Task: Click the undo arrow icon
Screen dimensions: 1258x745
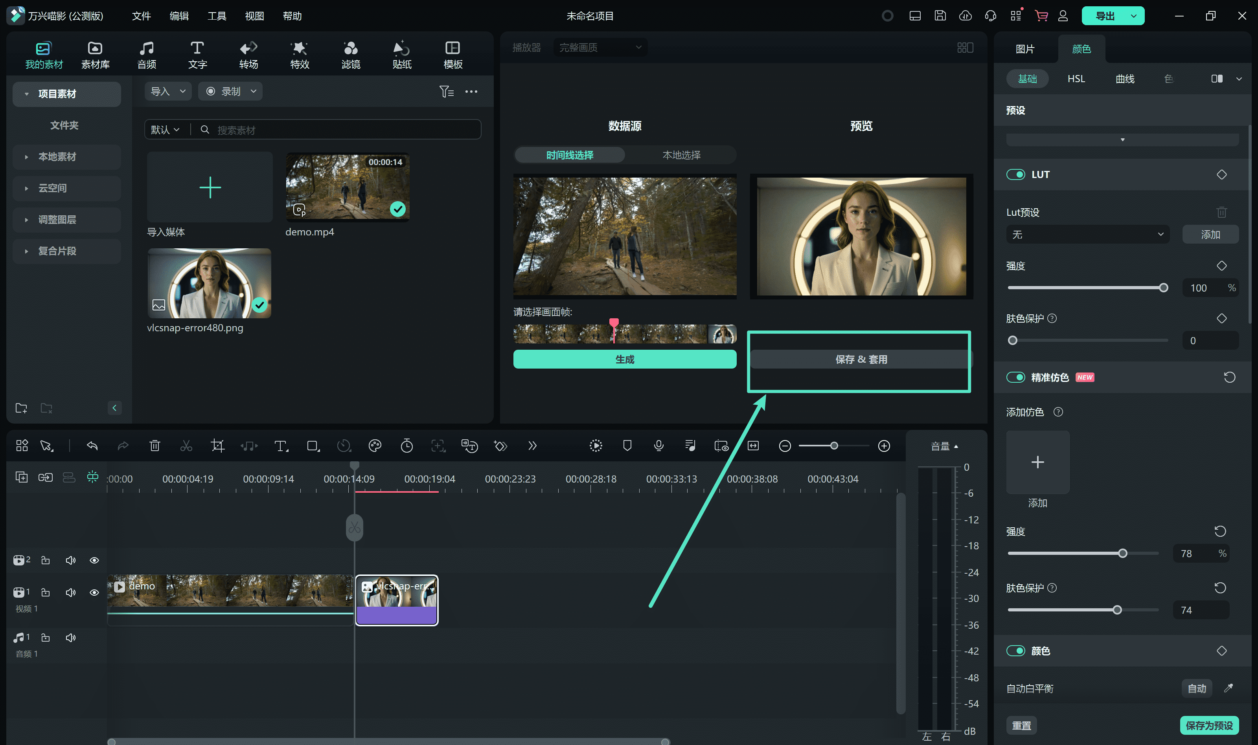Action: click(x=92, y=446)
